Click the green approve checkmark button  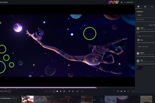49,91
